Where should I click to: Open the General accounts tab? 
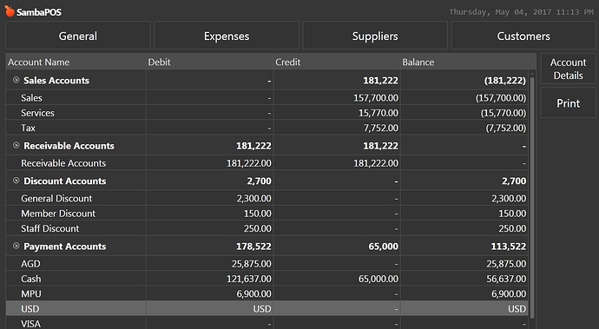click(78, 36)
